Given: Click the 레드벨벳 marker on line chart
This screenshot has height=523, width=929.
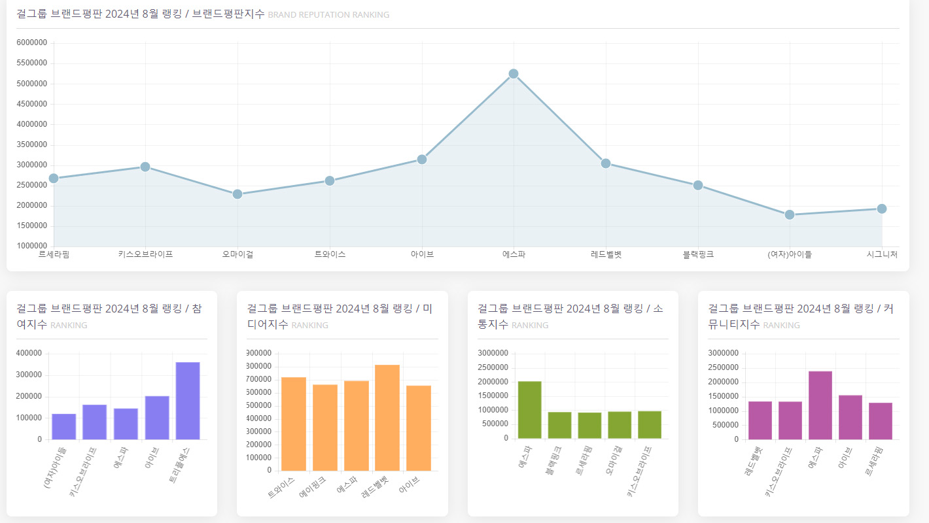Looking at the screenshot, I should [606, 163].
